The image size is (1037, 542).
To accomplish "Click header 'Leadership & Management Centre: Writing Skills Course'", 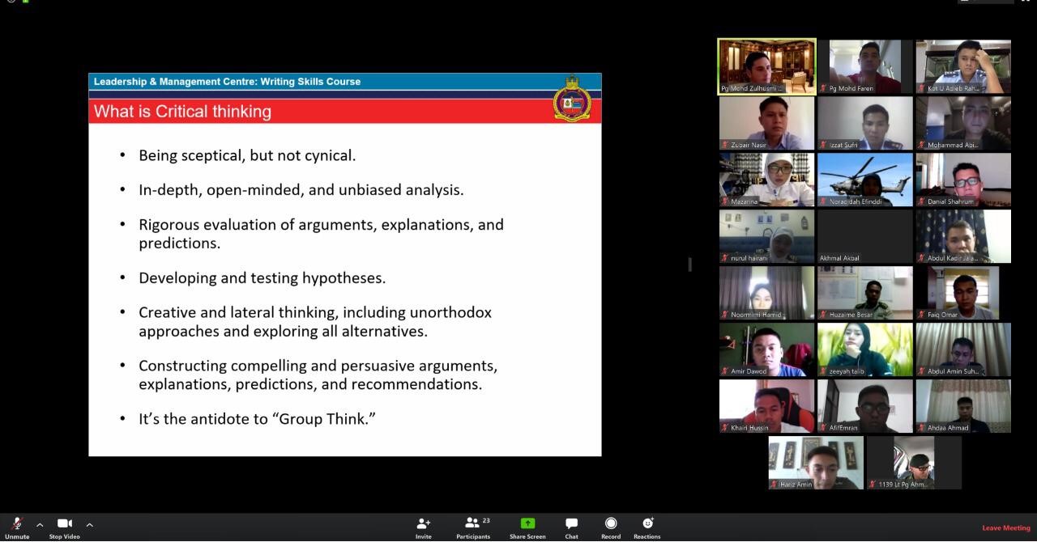I will pos(227,82).
